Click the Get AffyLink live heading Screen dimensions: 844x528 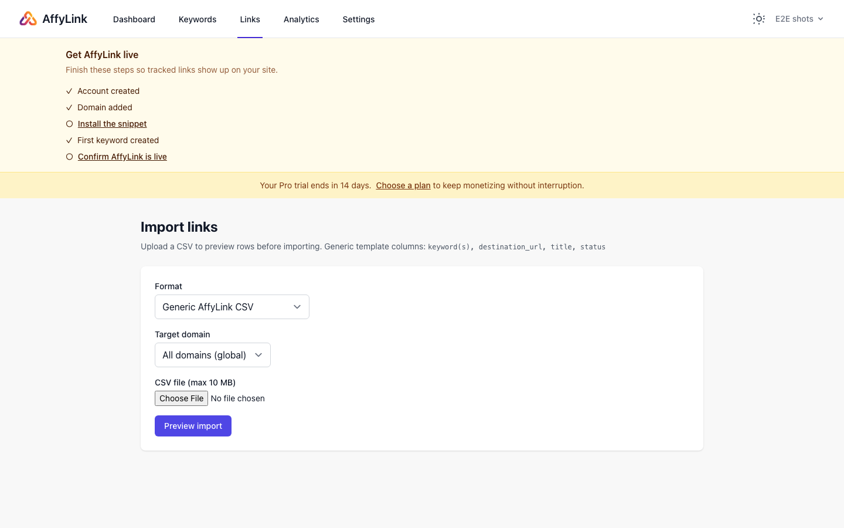pos(102,55)
